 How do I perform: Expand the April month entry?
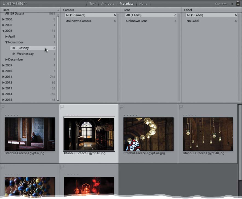[x=7, y=37]
